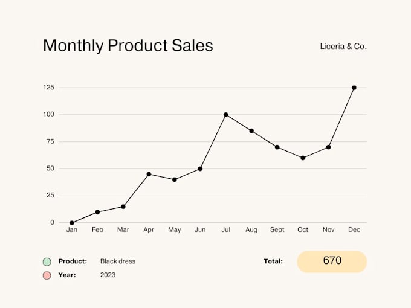Screen dimensions: 411x308
Task: Click the Sept label on x-axis
Action: (x=277, y=229)
